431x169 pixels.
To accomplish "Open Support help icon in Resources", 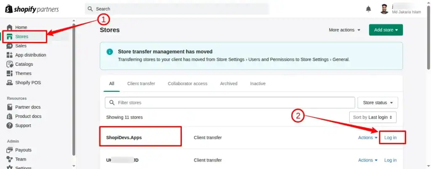I will tap(10, 125).
